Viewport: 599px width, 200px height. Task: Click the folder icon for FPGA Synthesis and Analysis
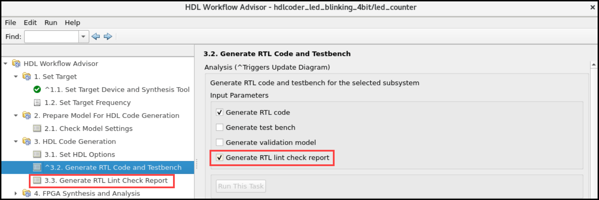pos(27,193)
